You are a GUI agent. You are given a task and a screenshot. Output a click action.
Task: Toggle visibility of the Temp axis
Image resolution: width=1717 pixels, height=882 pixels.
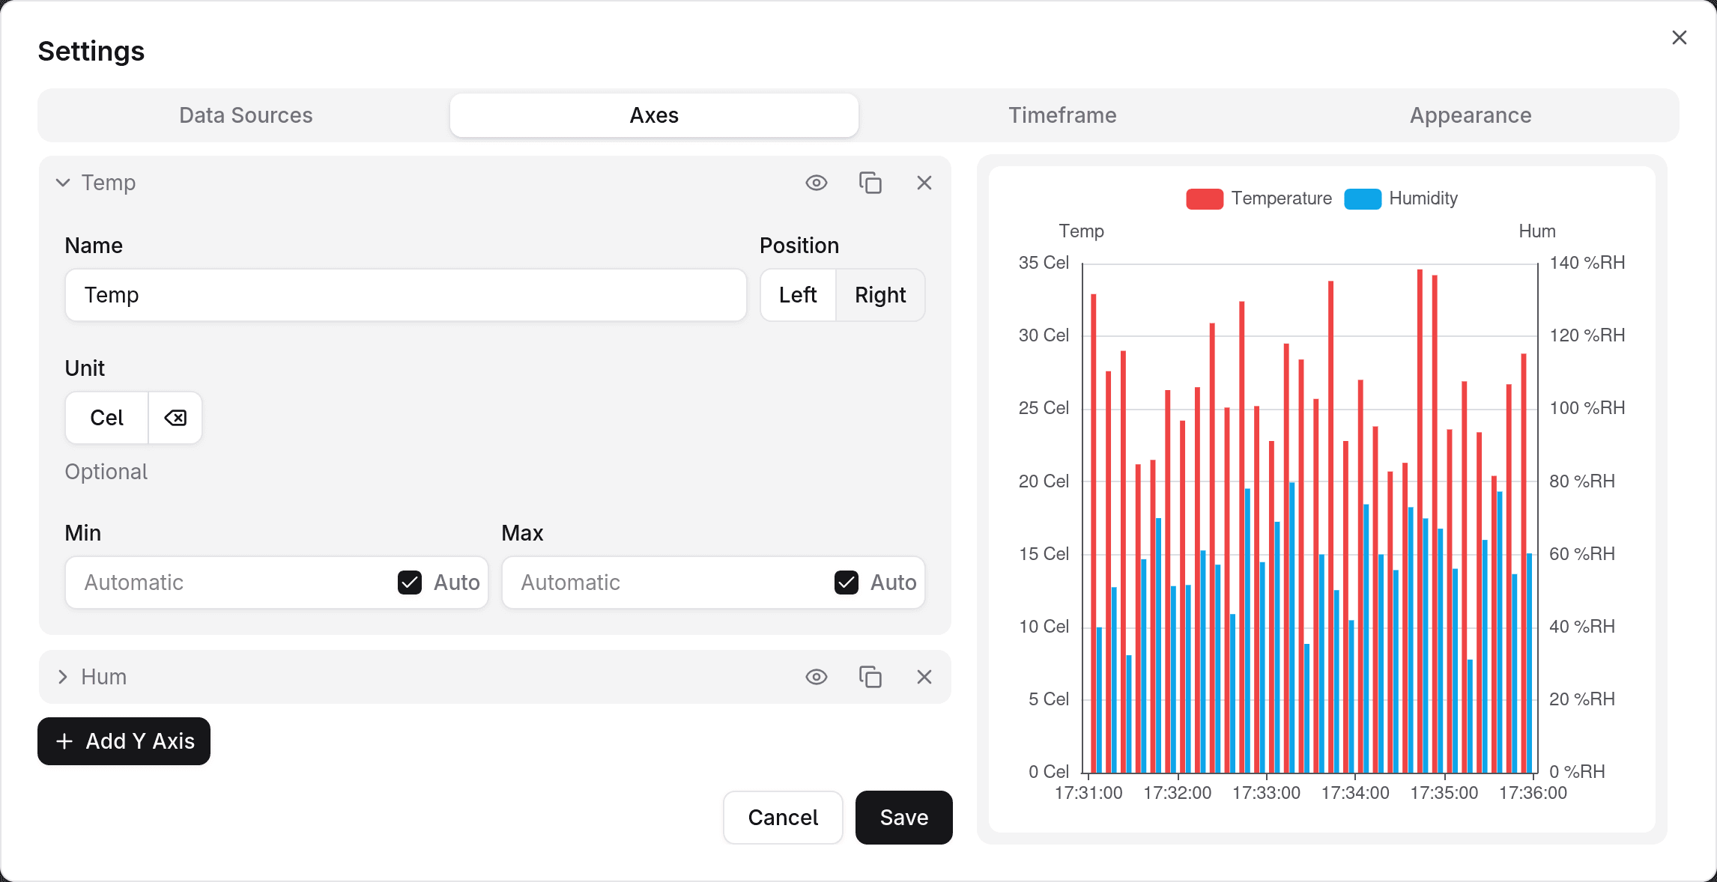tap(816, 183)
